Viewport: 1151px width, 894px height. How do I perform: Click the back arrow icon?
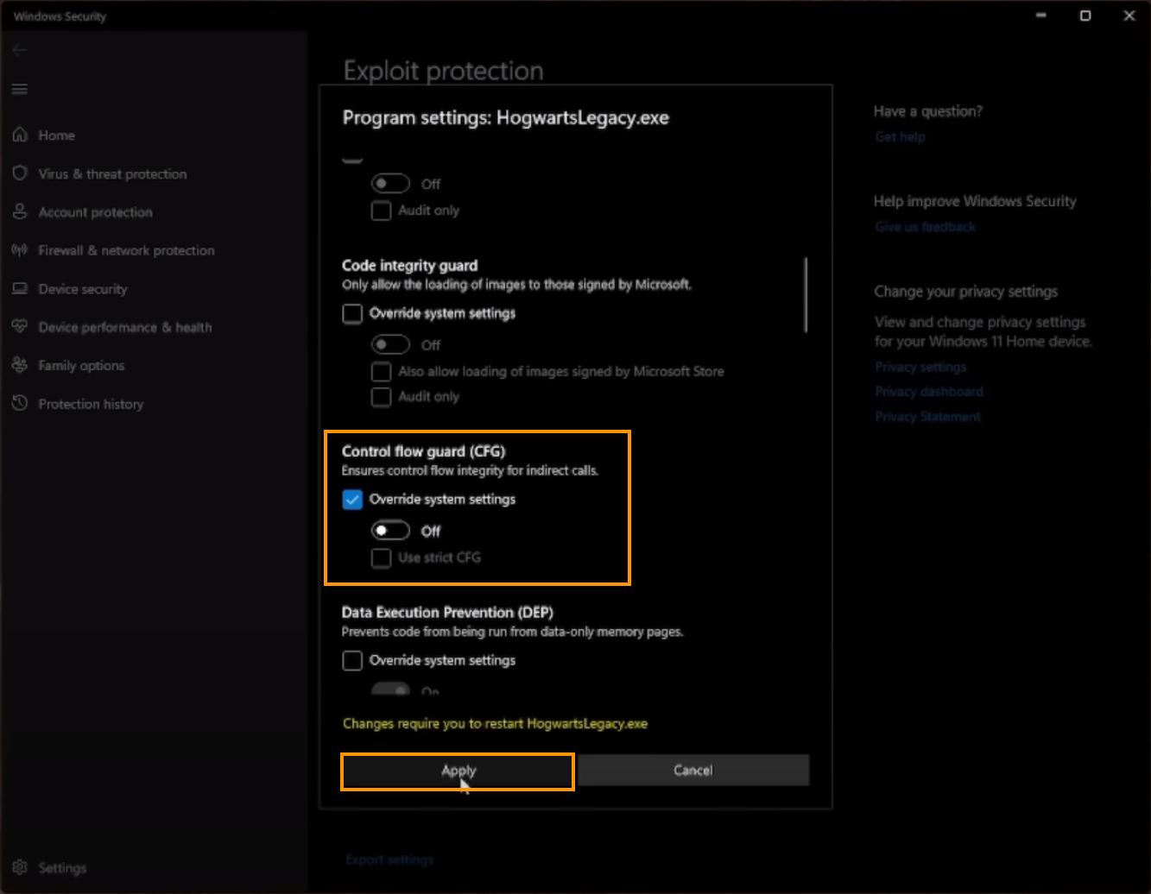20,50
